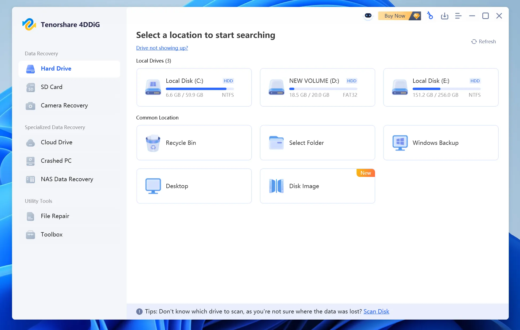
Task: Click the '6.6 GB / 59.9 GB' size text
Action: point(185,95)
